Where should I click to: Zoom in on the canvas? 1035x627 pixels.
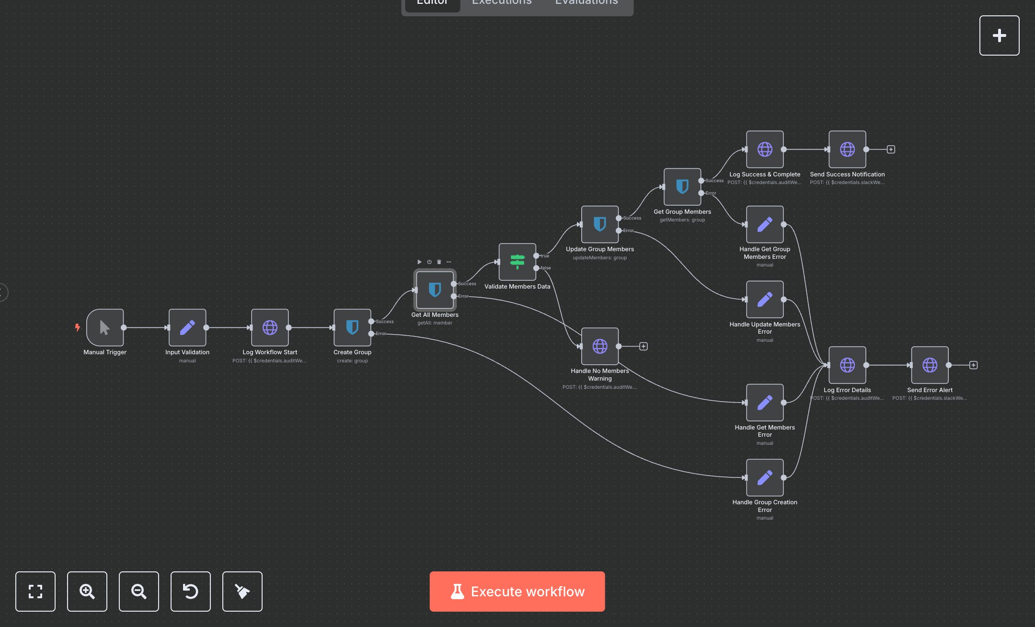click(x=87, y=591)
